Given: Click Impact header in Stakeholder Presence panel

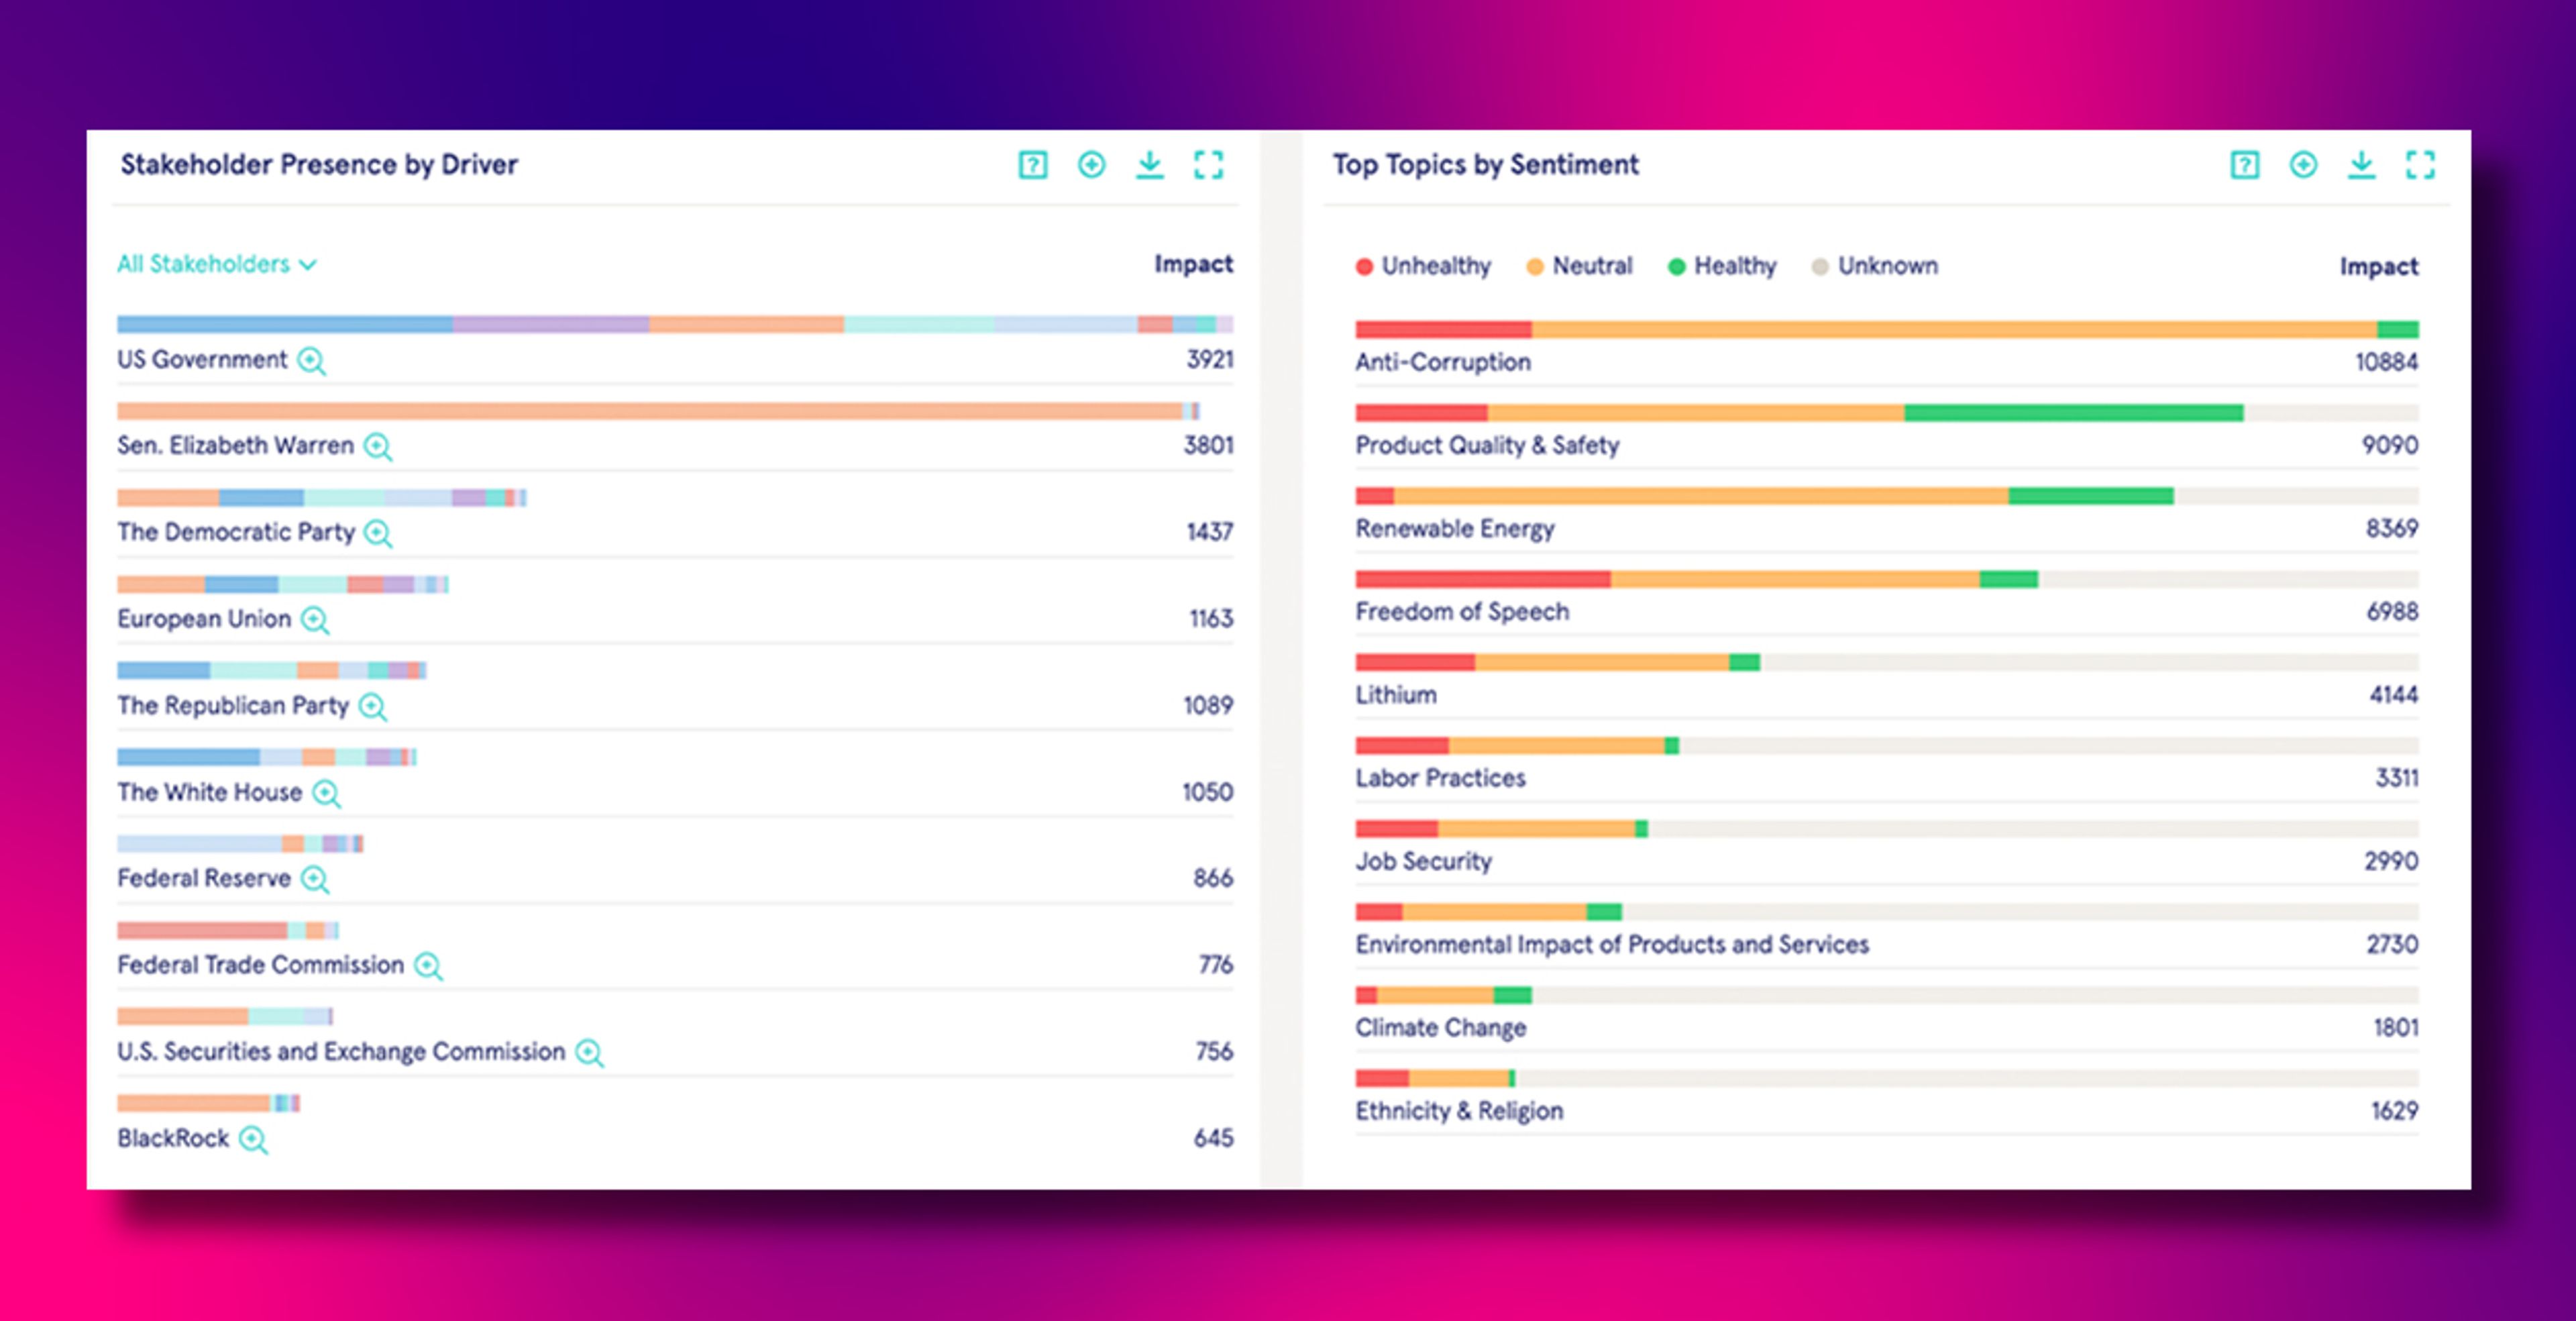Looking at the screenshot, I should 1193,264.
